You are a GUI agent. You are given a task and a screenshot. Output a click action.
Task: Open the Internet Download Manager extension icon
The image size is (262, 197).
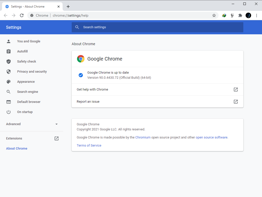pos(224,16)
